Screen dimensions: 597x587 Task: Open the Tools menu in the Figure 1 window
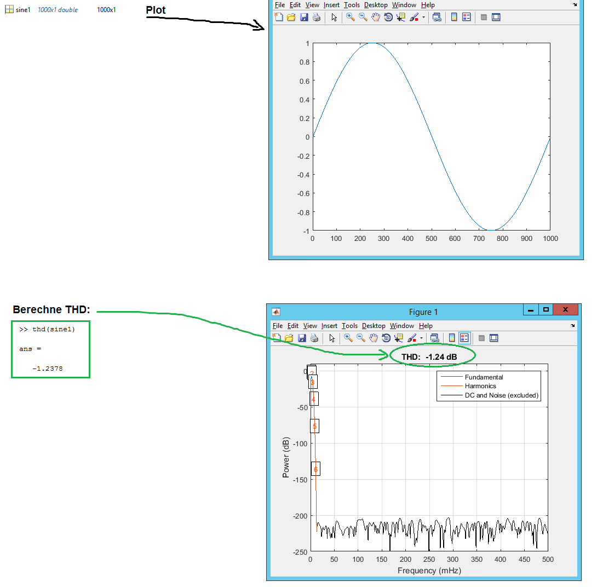[x=349, y=326]
